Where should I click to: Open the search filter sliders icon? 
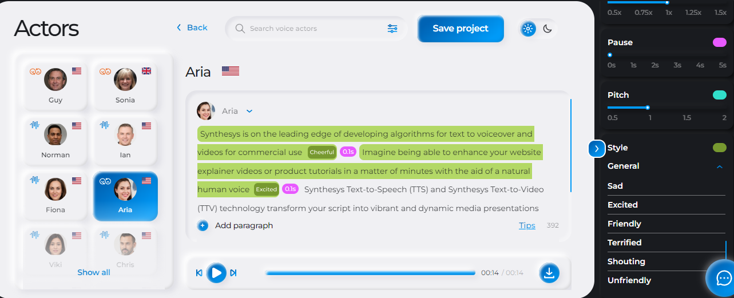click(x=392, y=29)
